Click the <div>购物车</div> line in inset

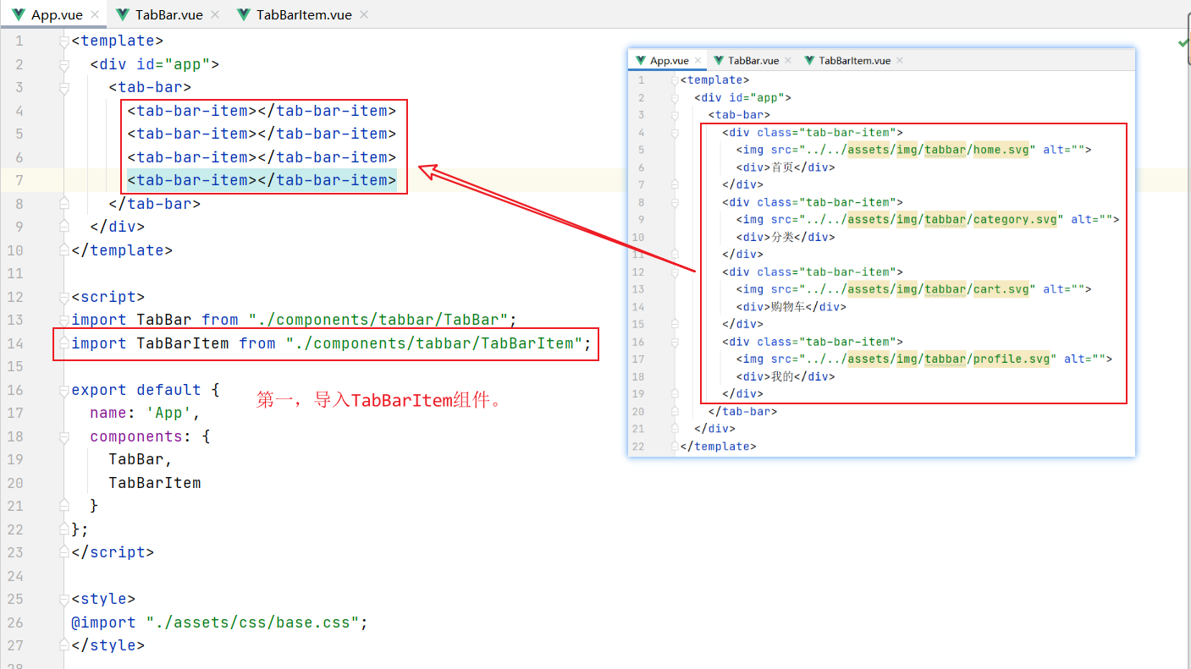point(791,307)
